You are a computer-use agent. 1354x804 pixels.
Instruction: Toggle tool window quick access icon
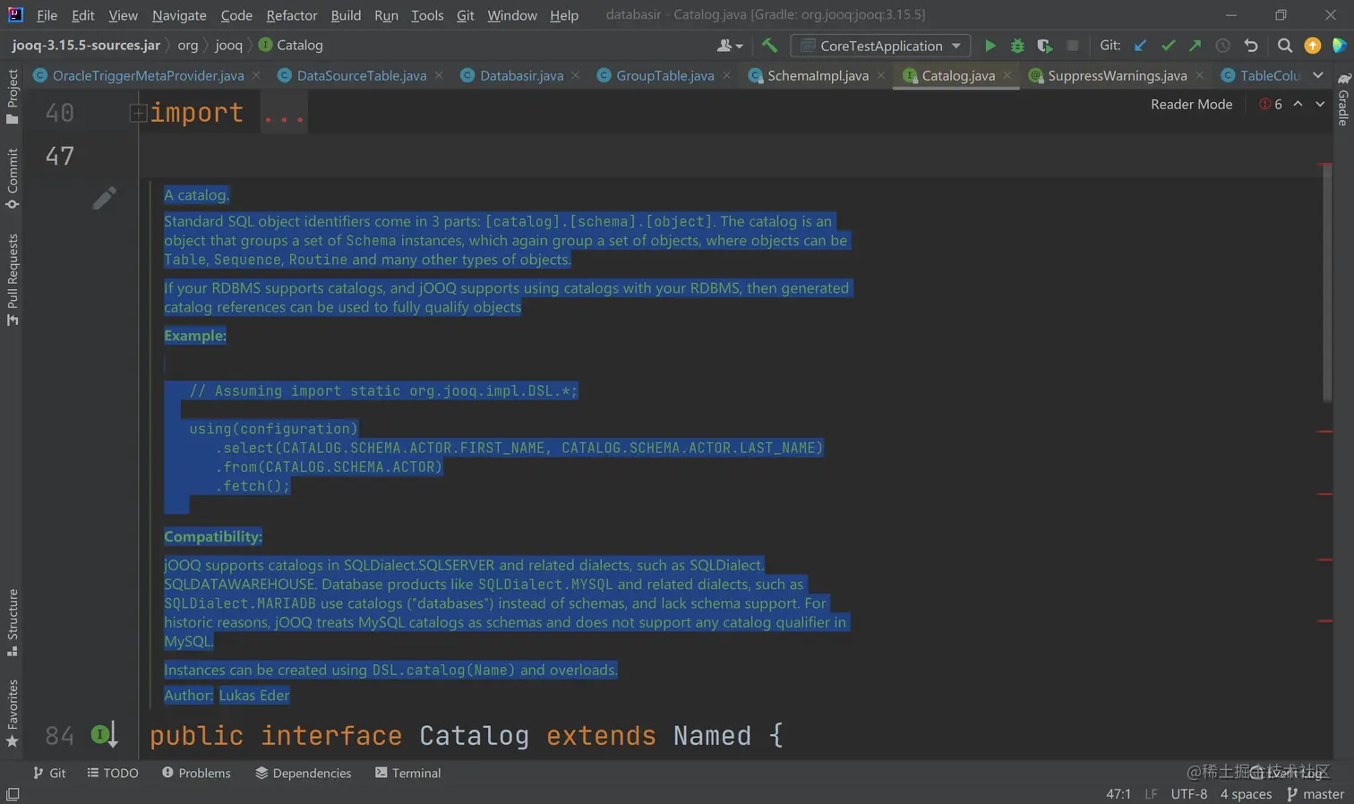tap(13, 795)
